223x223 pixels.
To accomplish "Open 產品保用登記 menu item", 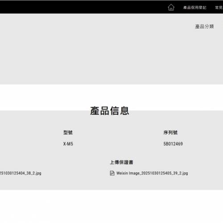I will 194,8.
